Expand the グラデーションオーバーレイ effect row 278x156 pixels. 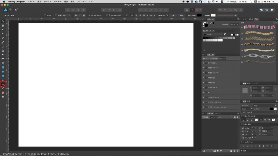coord(204,107)
